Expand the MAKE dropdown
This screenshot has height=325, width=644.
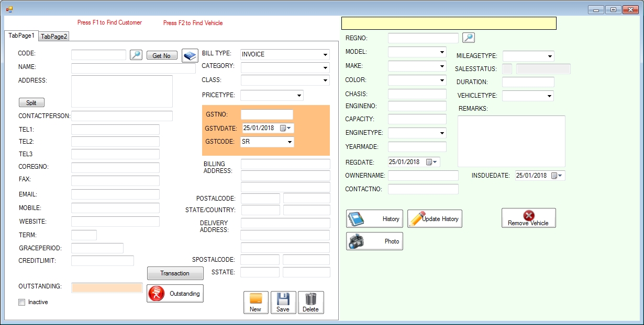[442, 66]
